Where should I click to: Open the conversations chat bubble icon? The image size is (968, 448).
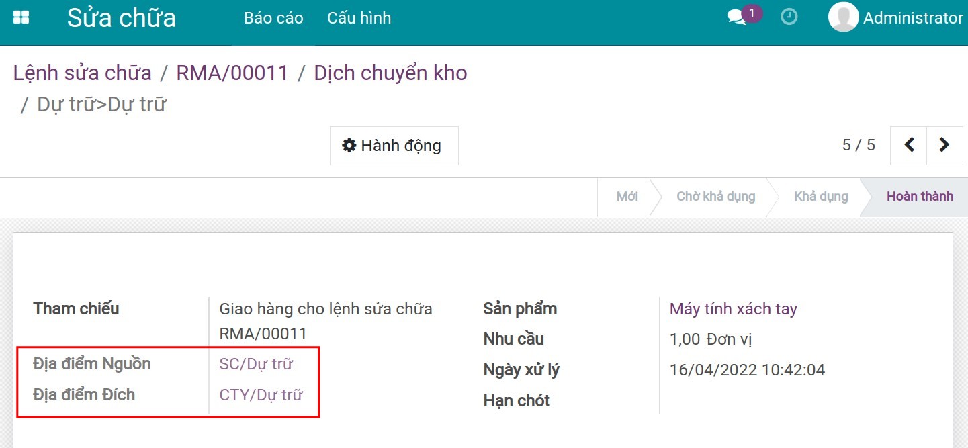point(737,17)
